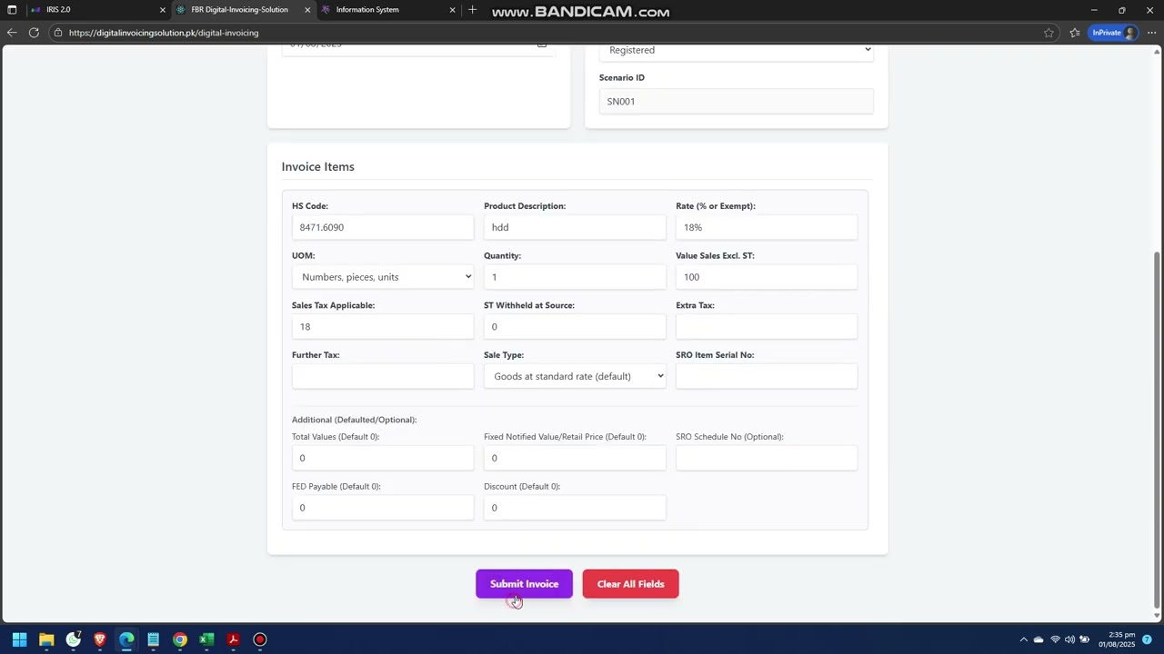The image size is (1164, 654).
Task: Open Microsoft Edge taskbar icon
Action: point(126,639)
